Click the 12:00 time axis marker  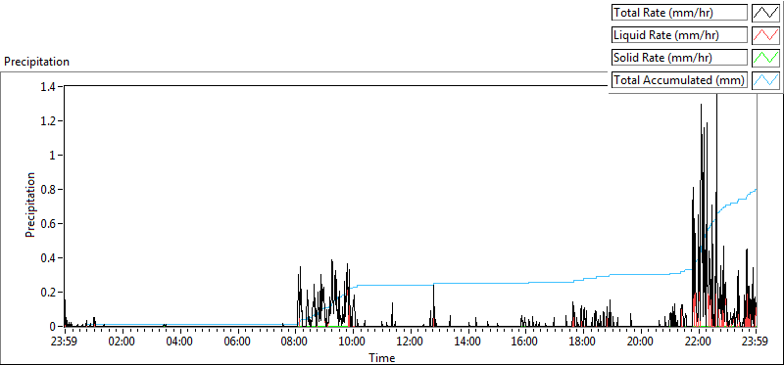coord(410,342)
